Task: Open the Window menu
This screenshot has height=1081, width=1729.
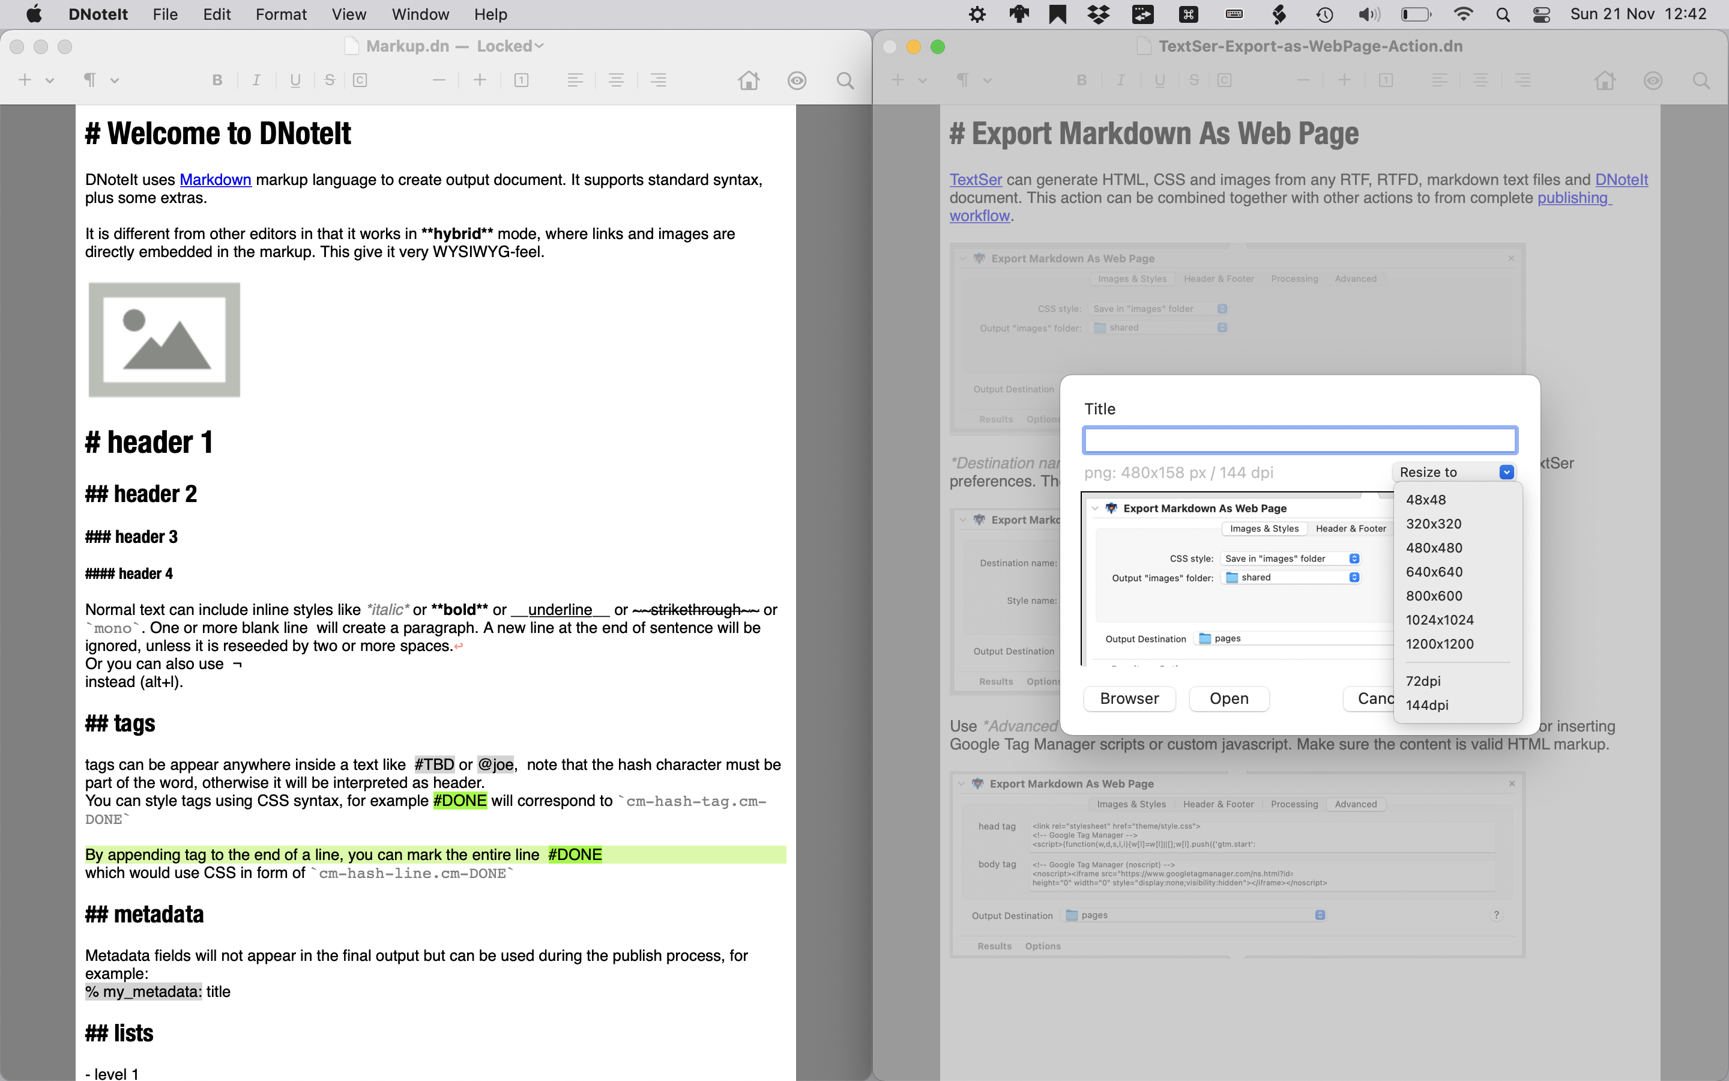Action: point(420,14)
